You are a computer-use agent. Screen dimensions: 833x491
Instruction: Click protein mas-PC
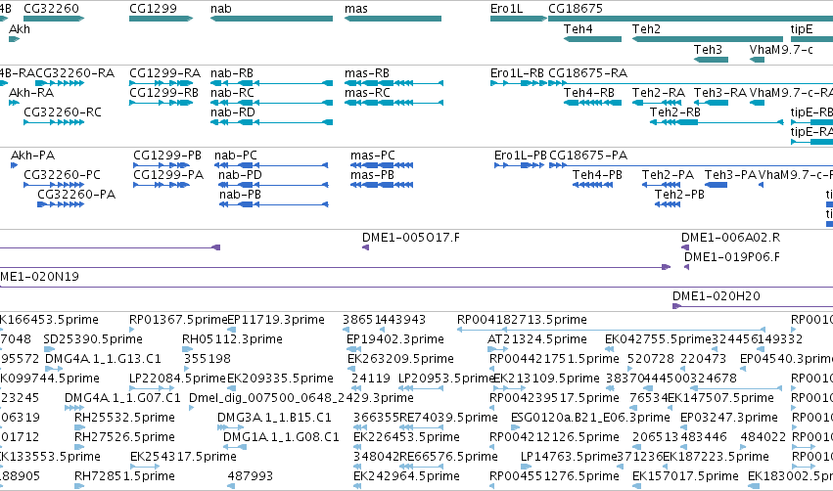click(372, 156)
